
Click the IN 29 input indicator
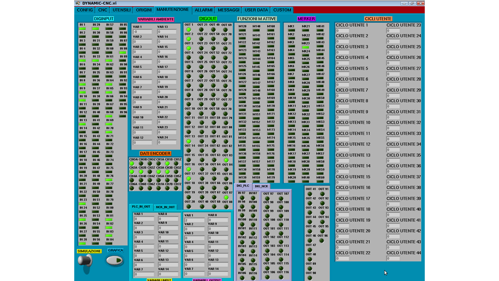pyautogui.click(x=95, y=29)
